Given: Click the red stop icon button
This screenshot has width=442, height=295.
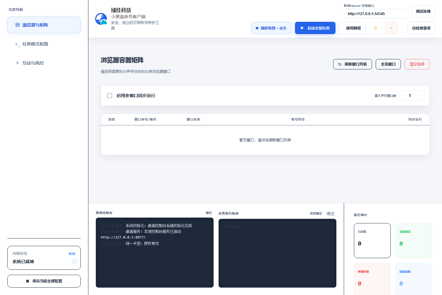Looking at the screenshot, I should (x=391, y=28).
